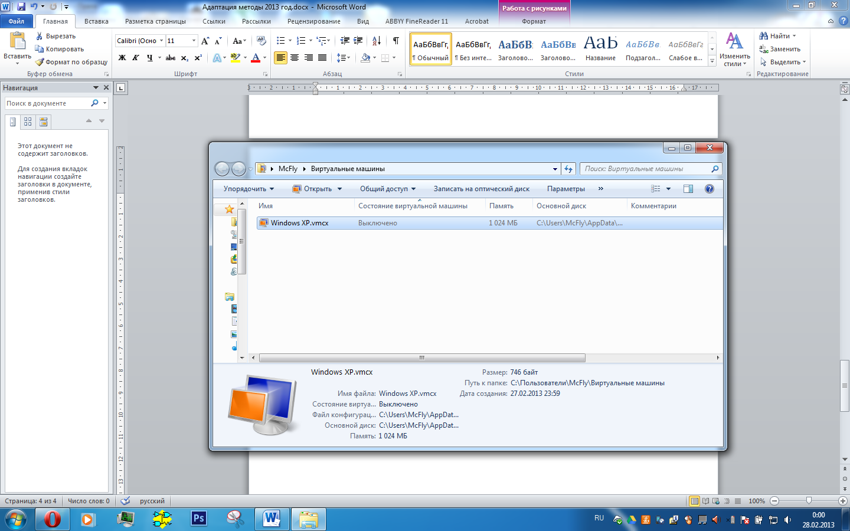Click the Cut (Вырезать) scissors button
This screenshot has height=531, width=850.
tap(55, 36)
